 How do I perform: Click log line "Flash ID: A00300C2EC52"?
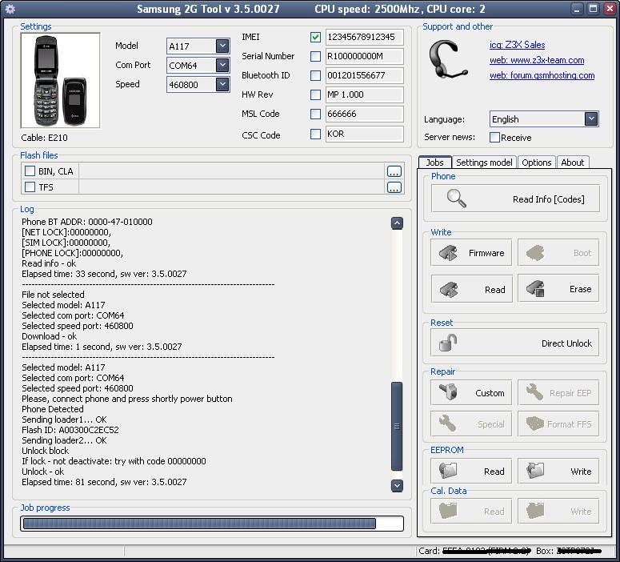[x=70, y=430]
